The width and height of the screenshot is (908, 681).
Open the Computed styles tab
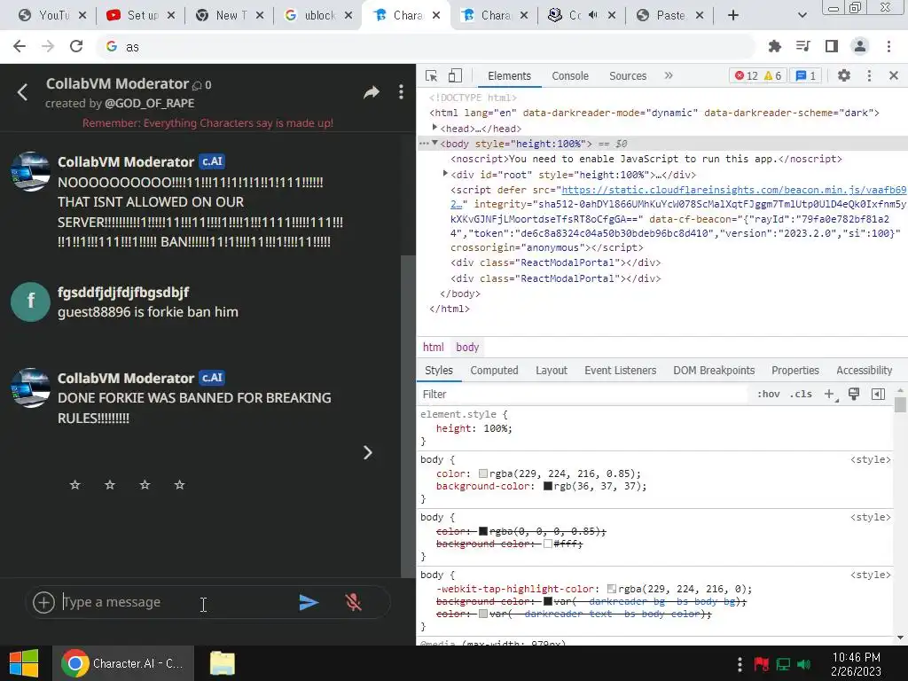[494, 371]
